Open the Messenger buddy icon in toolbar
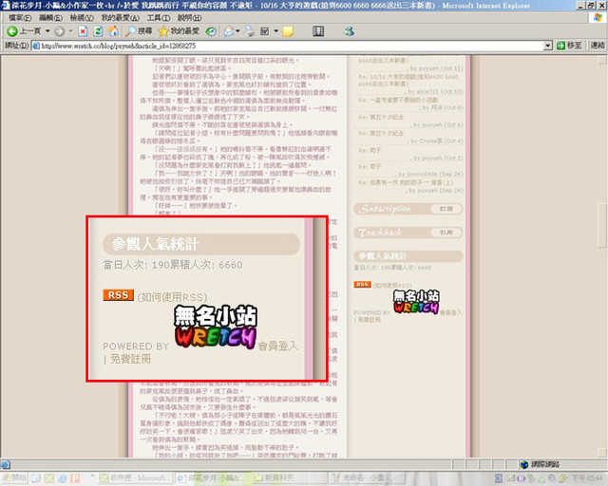Viewport: 608px width, 486px height. pos(349,31)
